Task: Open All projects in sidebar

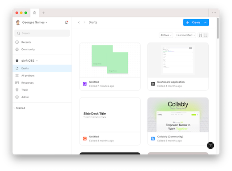Action: (x=42, y=76)
